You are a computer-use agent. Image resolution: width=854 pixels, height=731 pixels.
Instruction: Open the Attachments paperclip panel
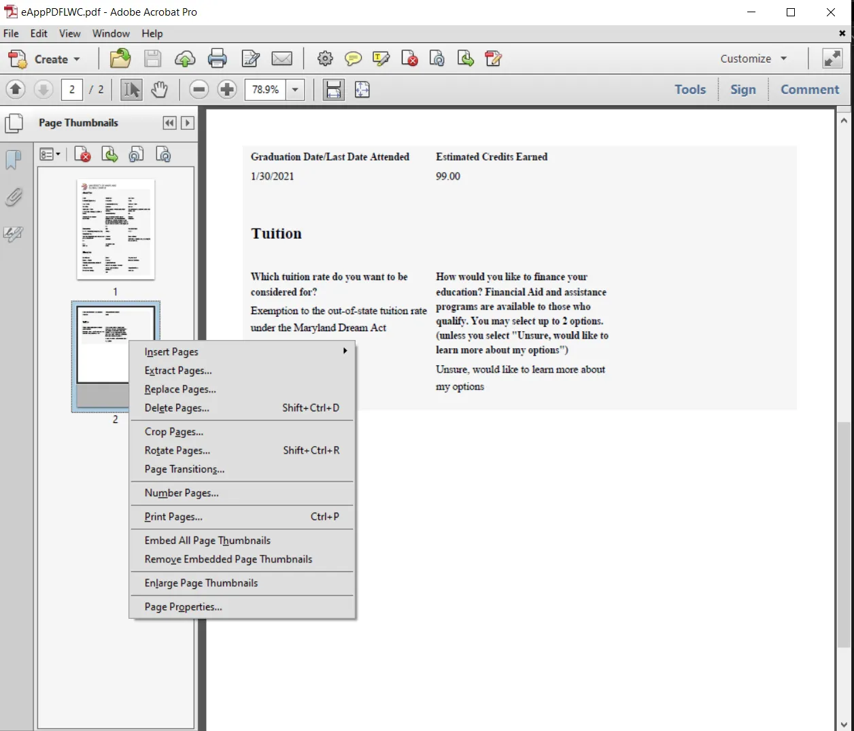point(14,197)
